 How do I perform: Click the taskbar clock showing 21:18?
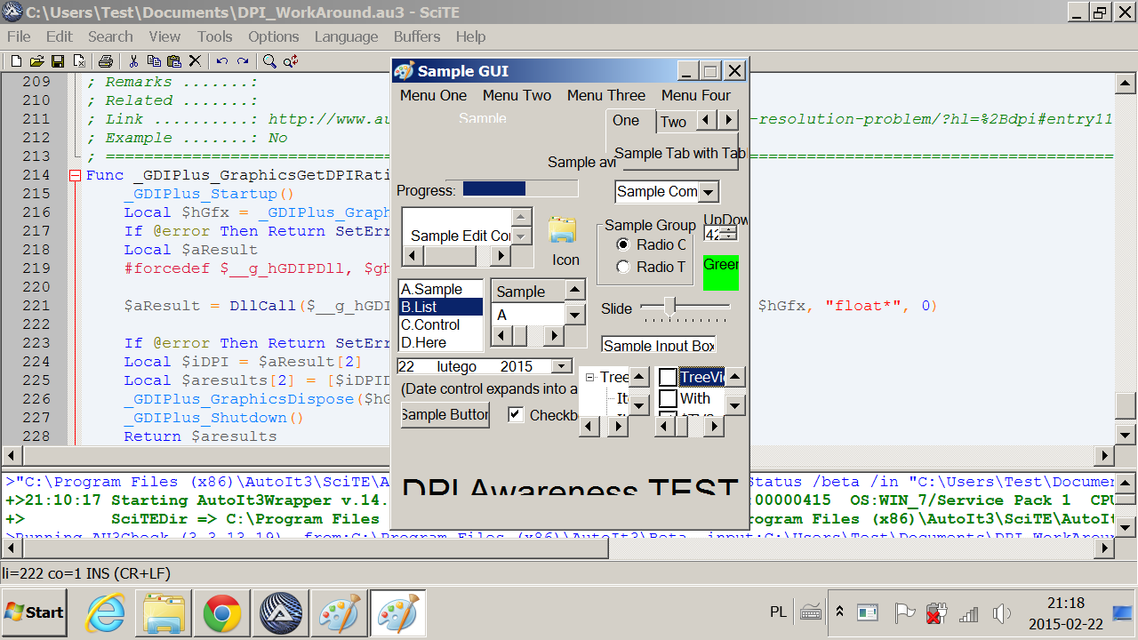[x=1066, y=603]
